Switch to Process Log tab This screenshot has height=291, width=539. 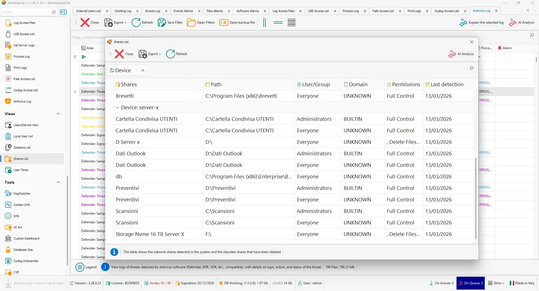click(x=350, y=11)
